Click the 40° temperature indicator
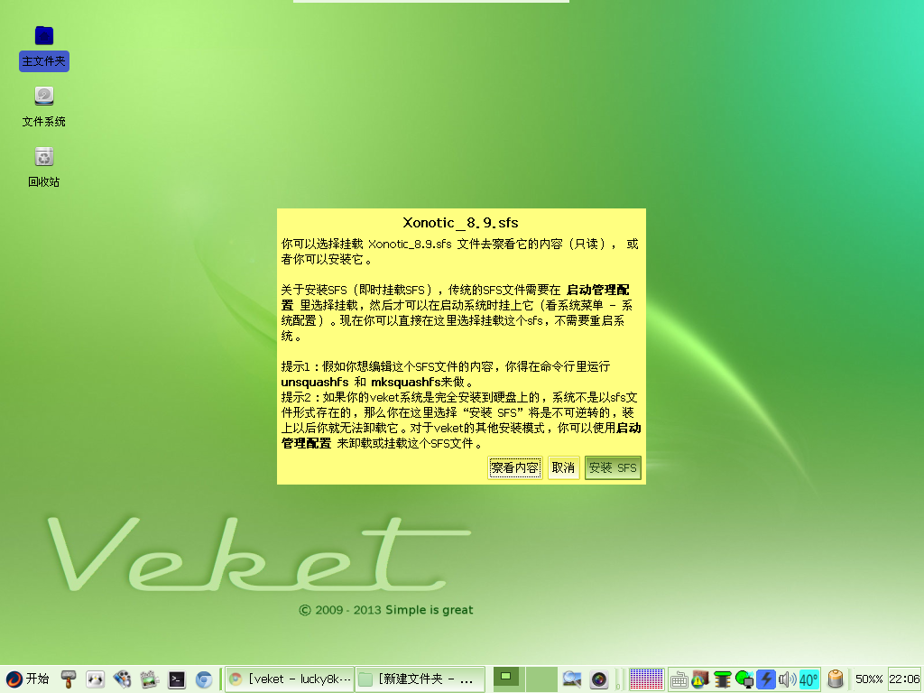Screen dimensions: 924x693 coord(808,680)
